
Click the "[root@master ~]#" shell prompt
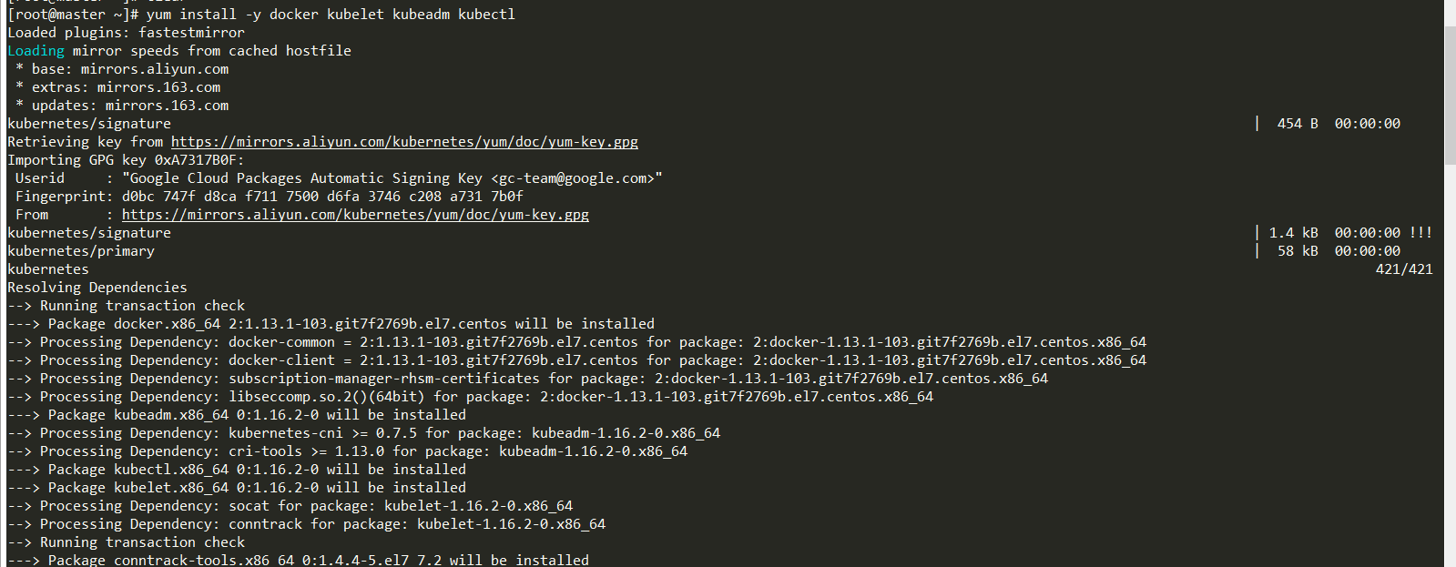click(x=73, y=15)
